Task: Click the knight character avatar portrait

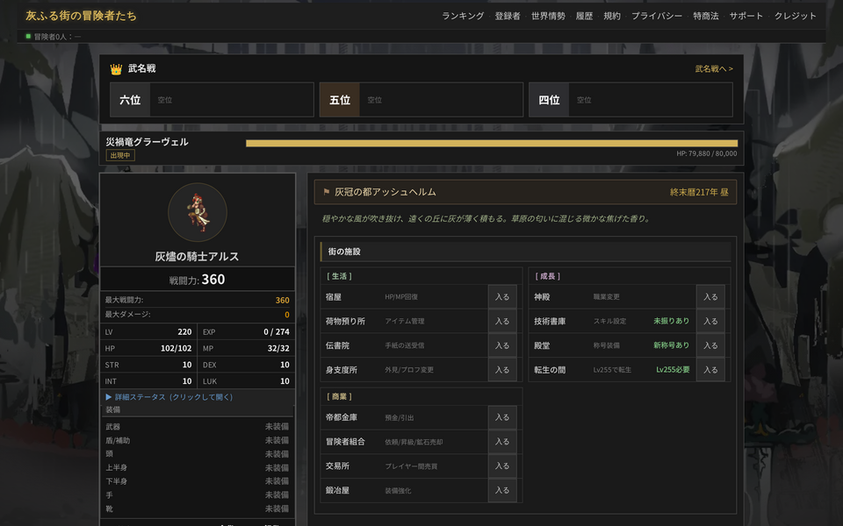Action: point(198,211)
